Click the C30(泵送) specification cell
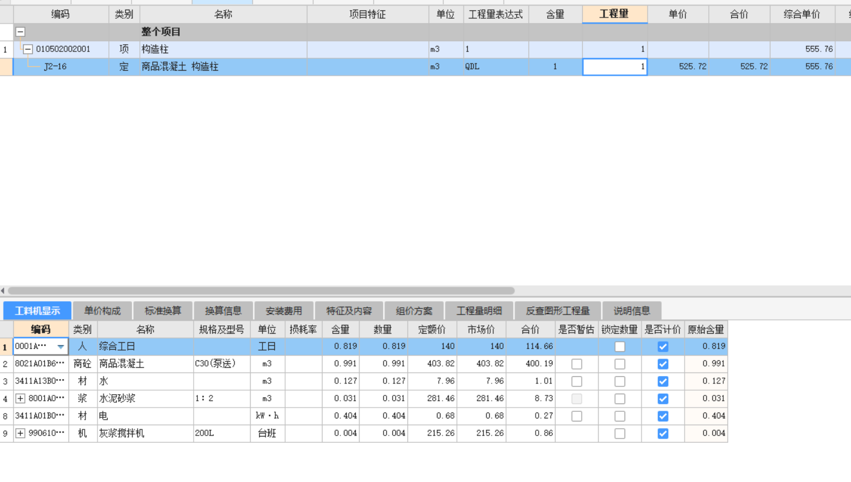The image size is (851, 482). click(222, 364)
